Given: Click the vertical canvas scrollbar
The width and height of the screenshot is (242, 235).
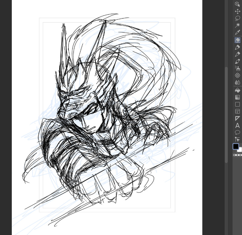Looking at the screenshot, I should (226, 115).
